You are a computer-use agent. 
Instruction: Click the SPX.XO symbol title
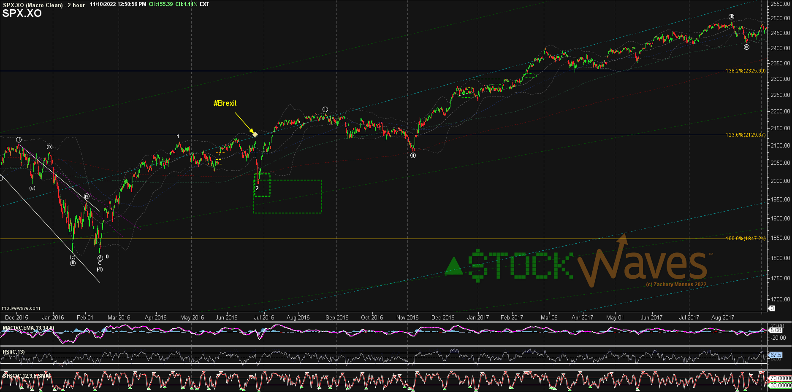pos(22,13)
